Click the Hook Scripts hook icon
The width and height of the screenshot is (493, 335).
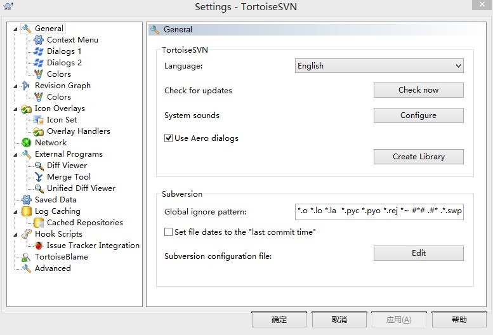[27, 234]
